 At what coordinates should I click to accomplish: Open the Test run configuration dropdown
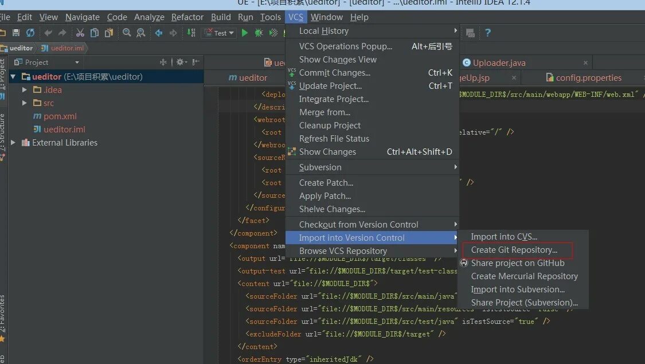(220, 33)
